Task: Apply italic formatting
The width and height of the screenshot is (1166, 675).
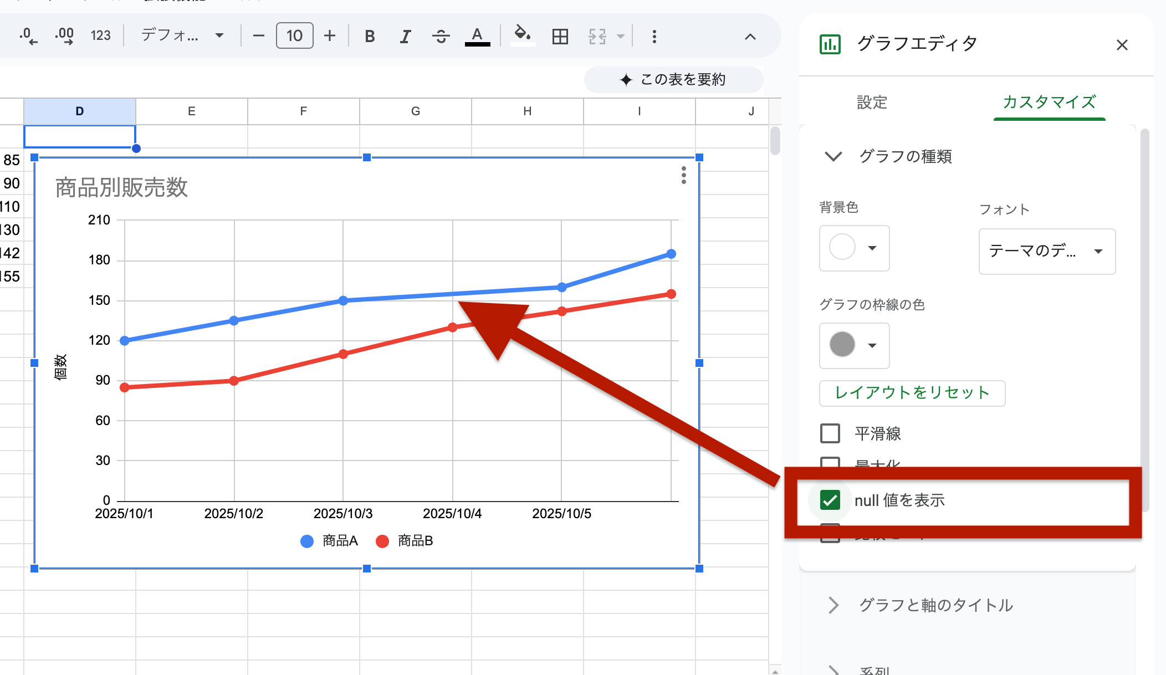Action: click(405, 35)
